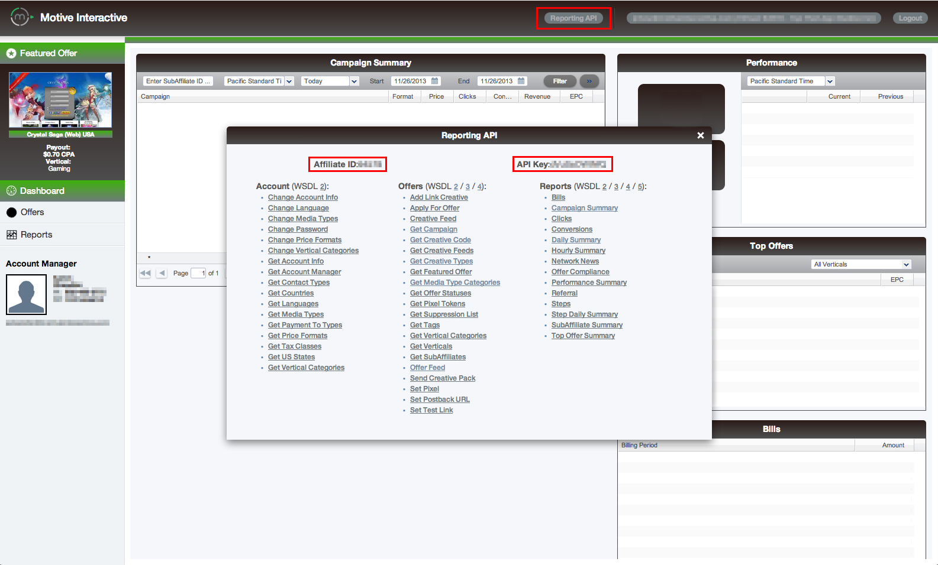Open the Performance timezone dropdown
Image resolution: width=938 pixels, height=565 pixels.
pyautogui.click(x=830, y=82)
